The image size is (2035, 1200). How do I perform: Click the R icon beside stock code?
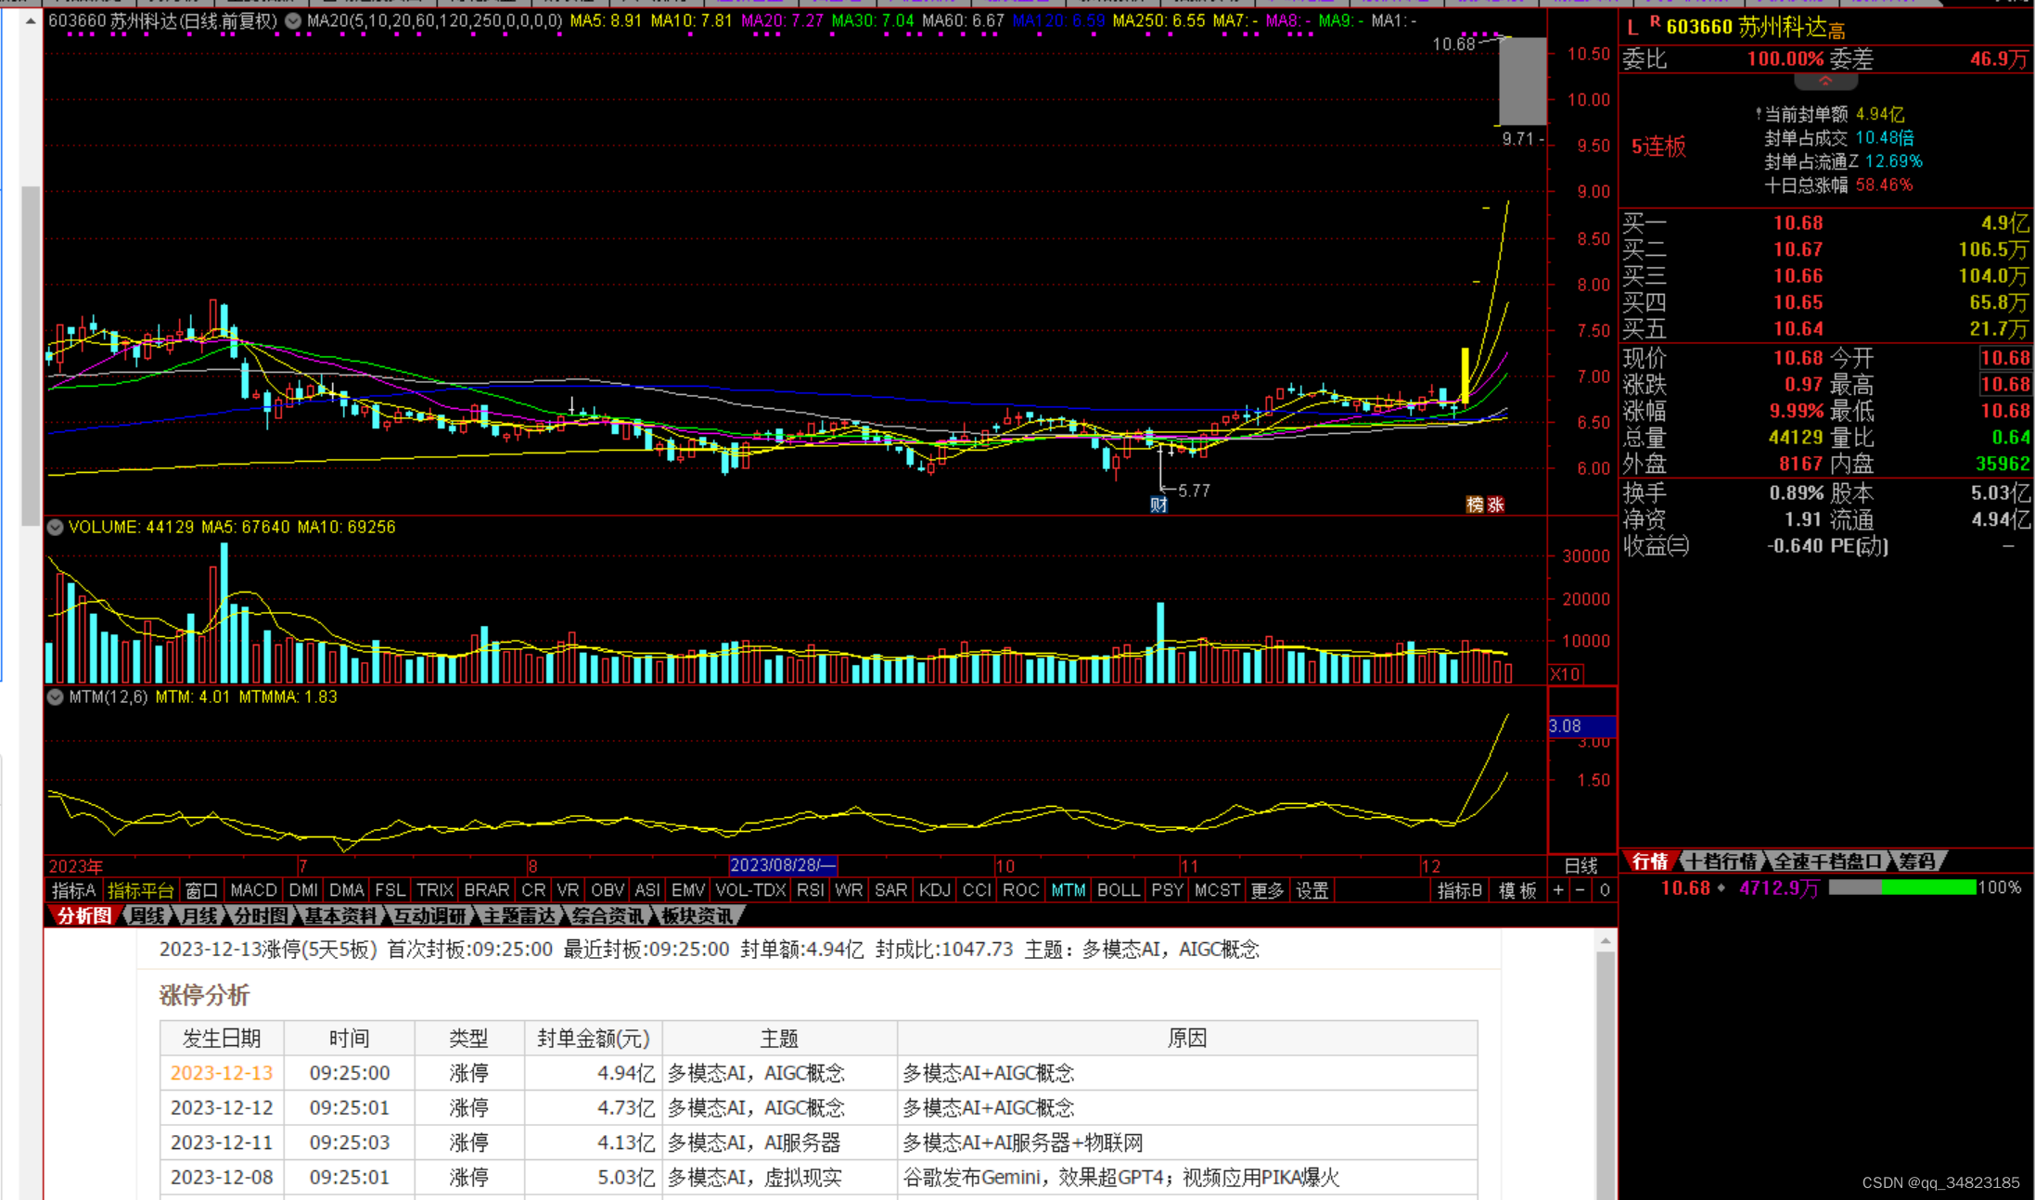[1655, 20]
